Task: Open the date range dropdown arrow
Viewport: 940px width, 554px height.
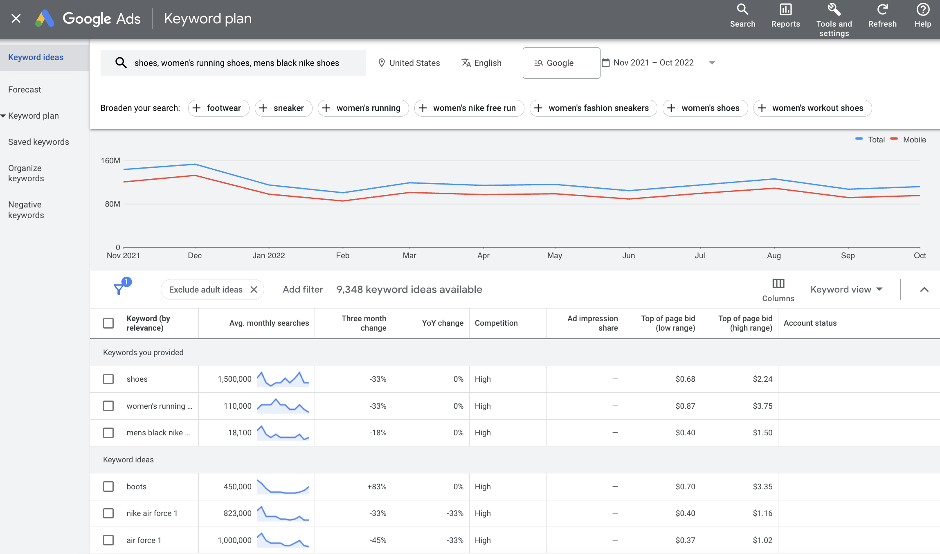Action: (x=712, y=62)
